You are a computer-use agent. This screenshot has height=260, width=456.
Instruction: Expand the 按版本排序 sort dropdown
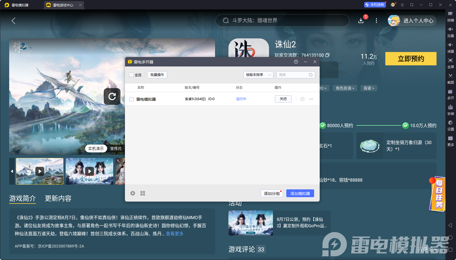click(258, 75)
